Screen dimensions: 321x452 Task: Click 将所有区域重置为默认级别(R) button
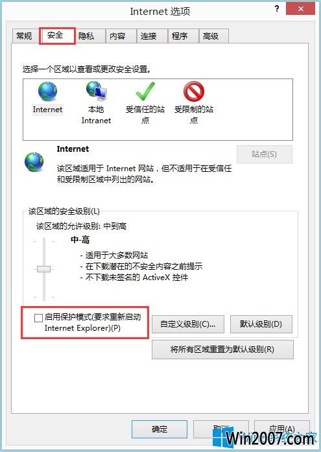click(x=222, y=350)
